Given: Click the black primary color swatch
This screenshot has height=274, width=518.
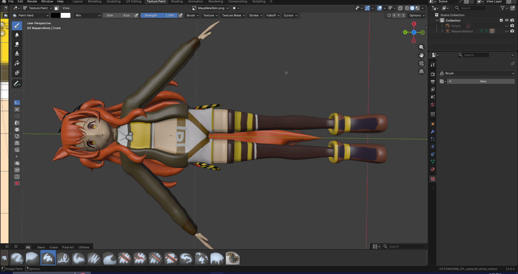Looking at the screenshot, I should (56, 15).
